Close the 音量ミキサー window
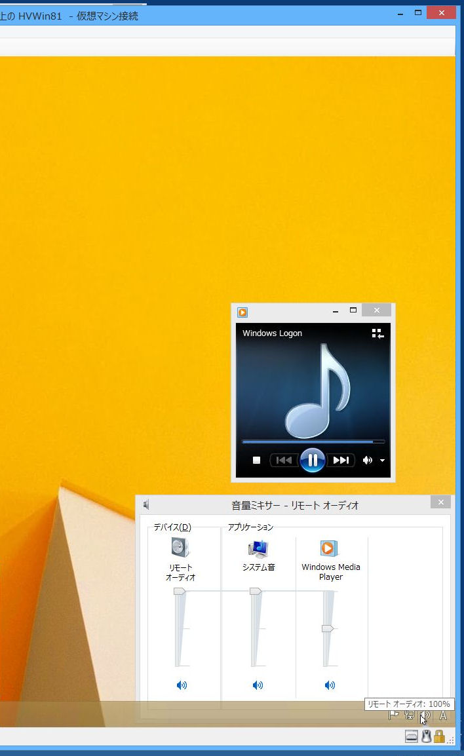Screen dimensions: 464x756 point(441,502)
